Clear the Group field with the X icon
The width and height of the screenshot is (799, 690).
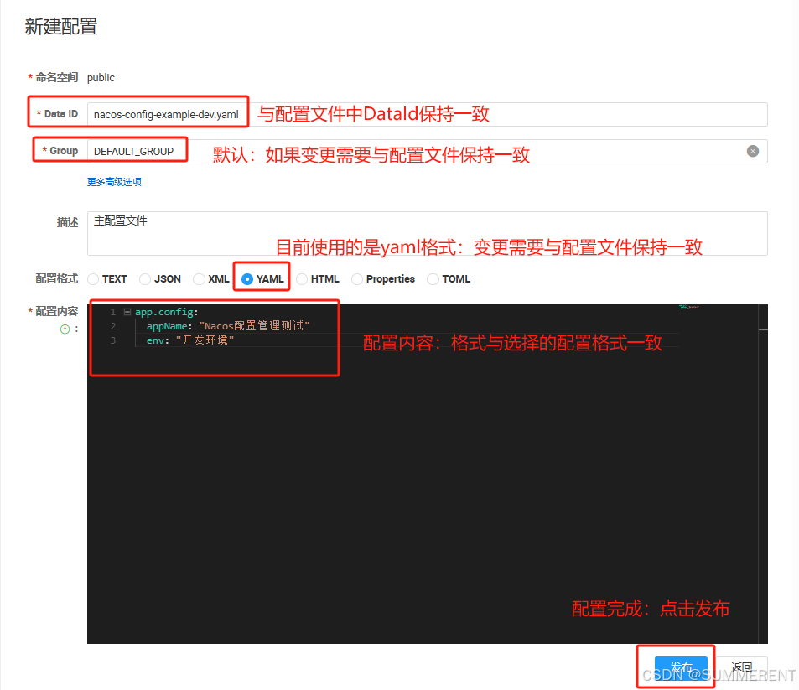pos(753,152)
